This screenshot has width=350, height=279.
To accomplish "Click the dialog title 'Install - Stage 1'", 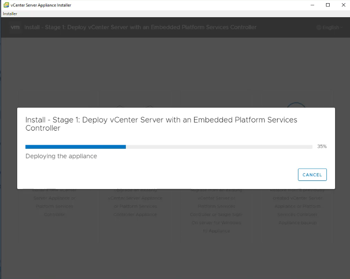I will point(161,124).
